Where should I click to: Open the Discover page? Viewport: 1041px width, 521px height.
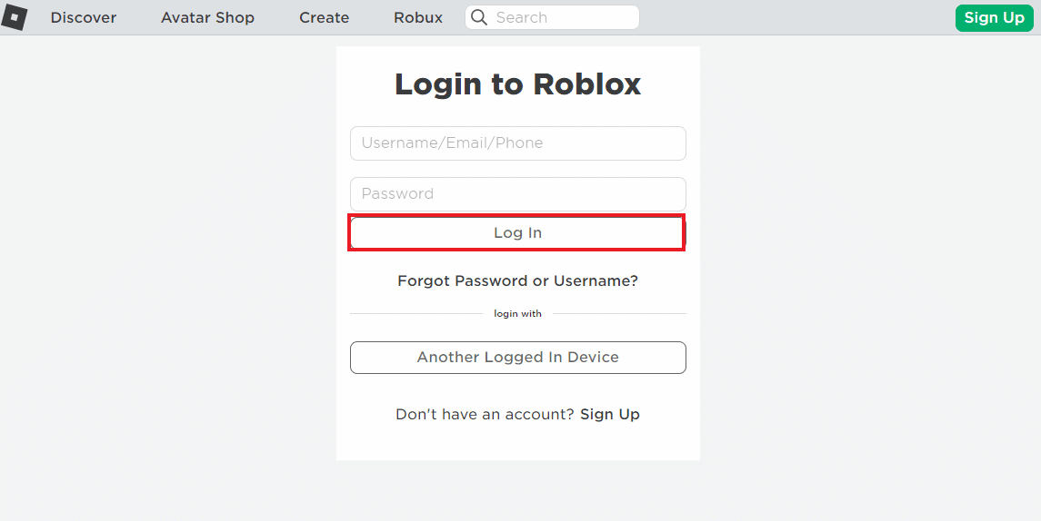click(x=84, y=17)
